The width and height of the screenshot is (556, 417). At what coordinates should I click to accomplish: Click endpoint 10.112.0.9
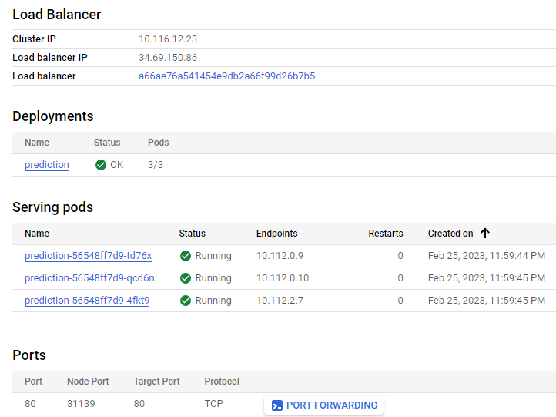pos(280,256)
